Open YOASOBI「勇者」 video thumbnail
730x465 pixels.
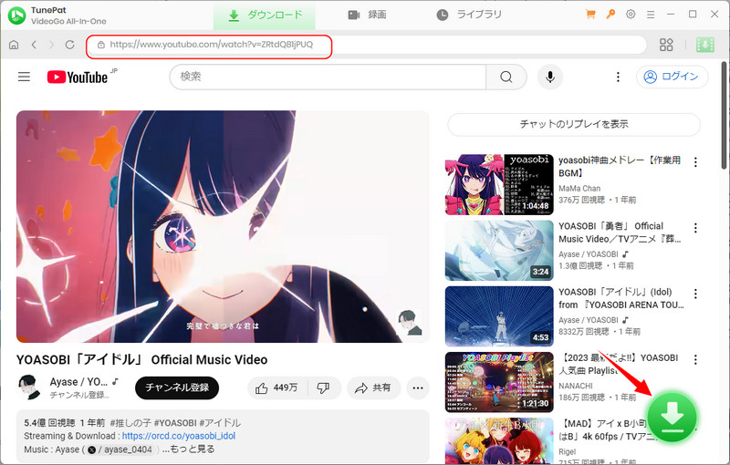pos(499,251)
